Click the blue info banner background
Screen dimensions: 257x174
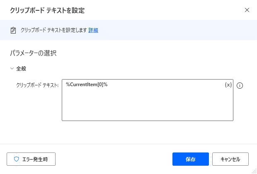(x=164, y=30)
